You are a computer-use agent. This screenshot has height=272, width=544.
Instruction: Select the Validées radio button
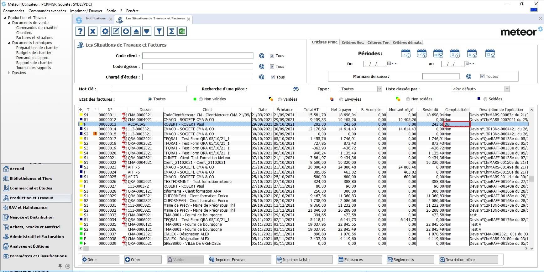(280, 99)
